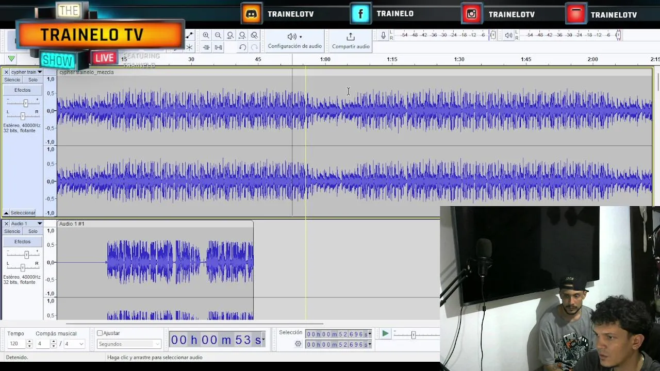Click the microphone record meter icon

tap(383, 35)
